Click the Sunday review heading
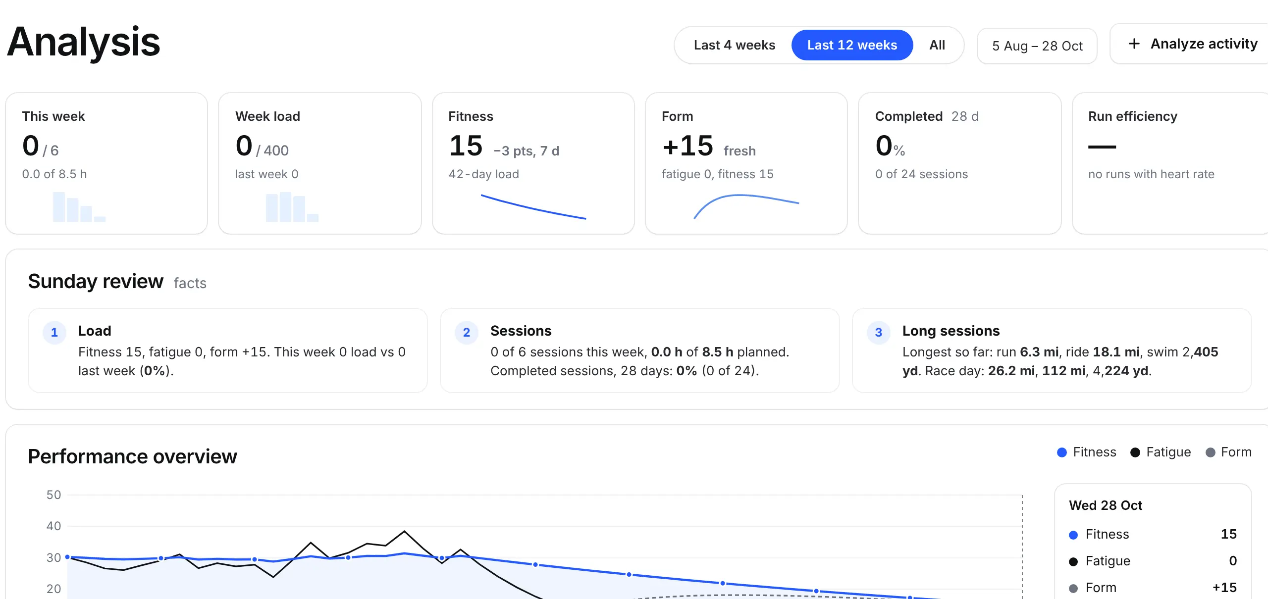The width and height of the screenshot is (1268, 599). (x=96, y=281)
